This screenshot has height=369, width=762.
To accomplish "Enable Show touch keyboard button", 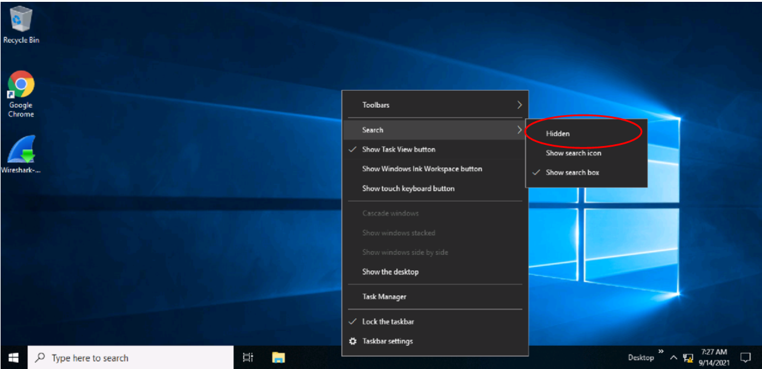I will (x=409, y=188).
